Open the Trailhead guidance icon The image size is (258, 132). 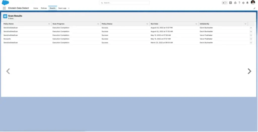[x=235, y=3]
